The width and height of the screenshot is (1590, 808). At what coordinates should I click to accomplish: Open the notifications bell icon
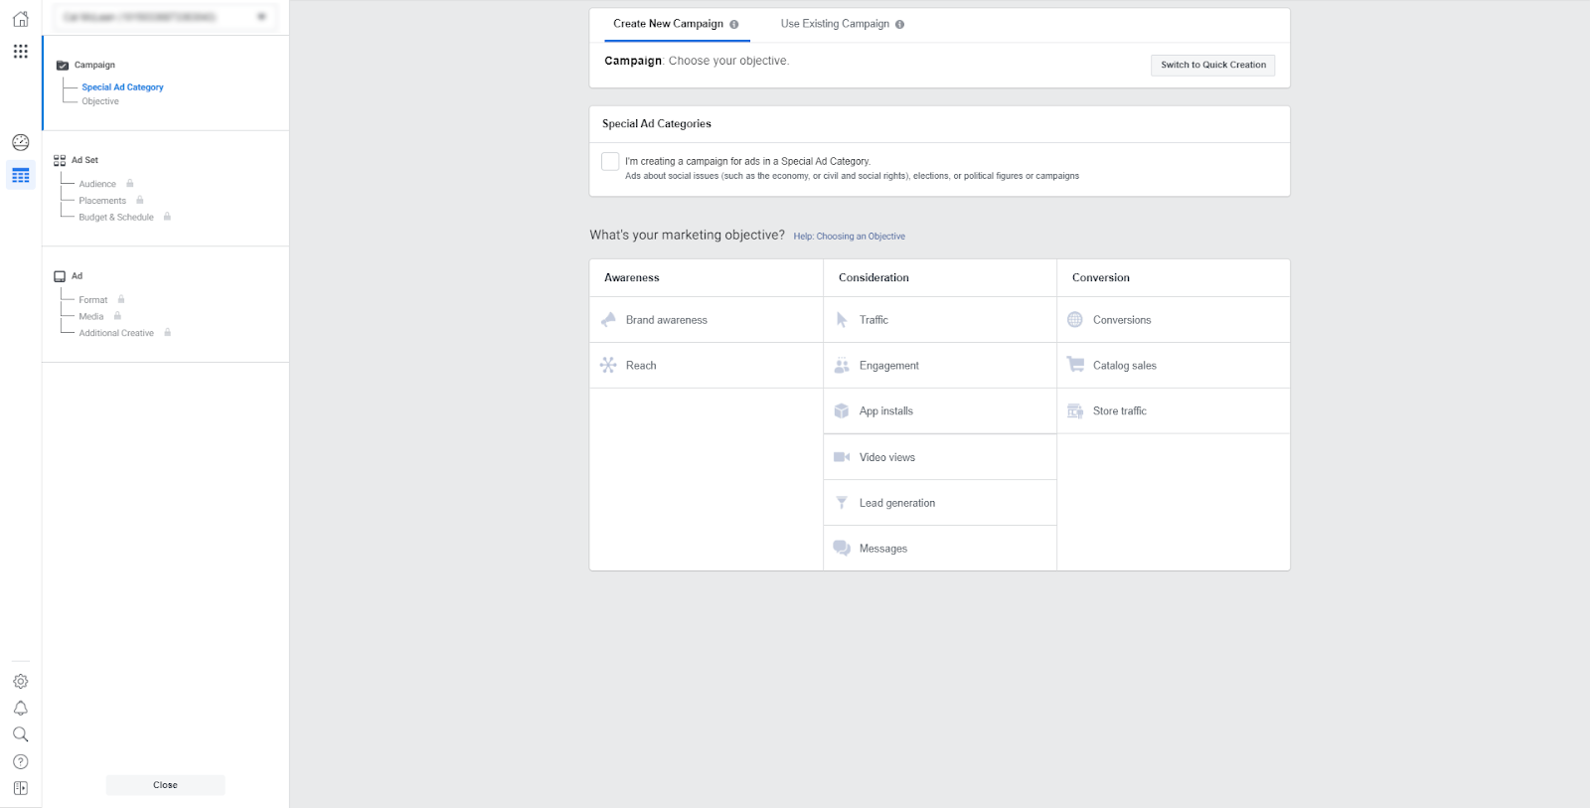(20, 709)
